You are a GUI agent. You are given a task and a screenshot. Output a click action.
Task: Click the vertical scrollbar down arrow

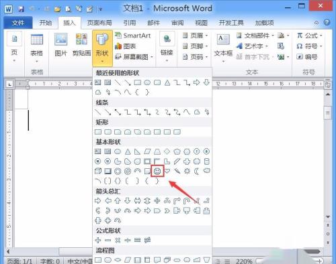pos(328,216)
